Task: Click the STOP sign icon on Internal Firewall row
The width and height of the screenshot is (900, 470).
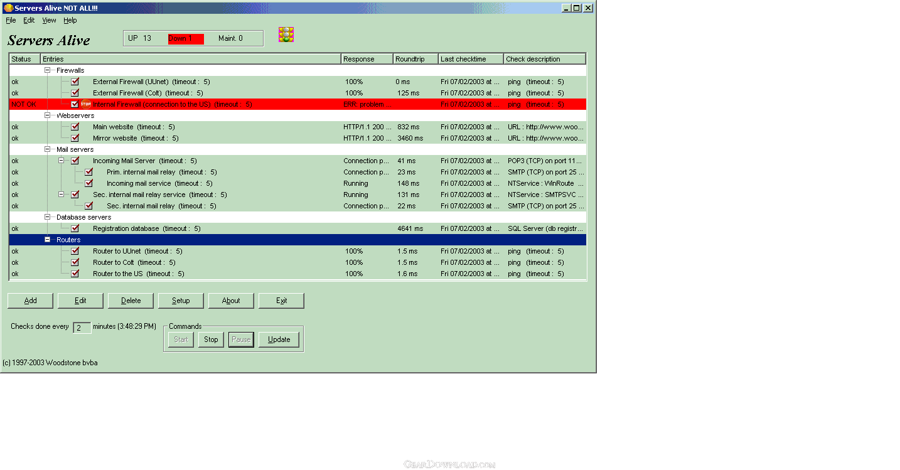Action: click(86, 104)
